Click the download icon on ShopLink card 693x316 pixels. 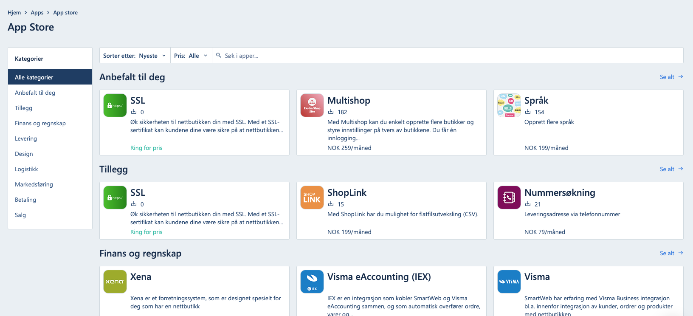coord(331,204)
